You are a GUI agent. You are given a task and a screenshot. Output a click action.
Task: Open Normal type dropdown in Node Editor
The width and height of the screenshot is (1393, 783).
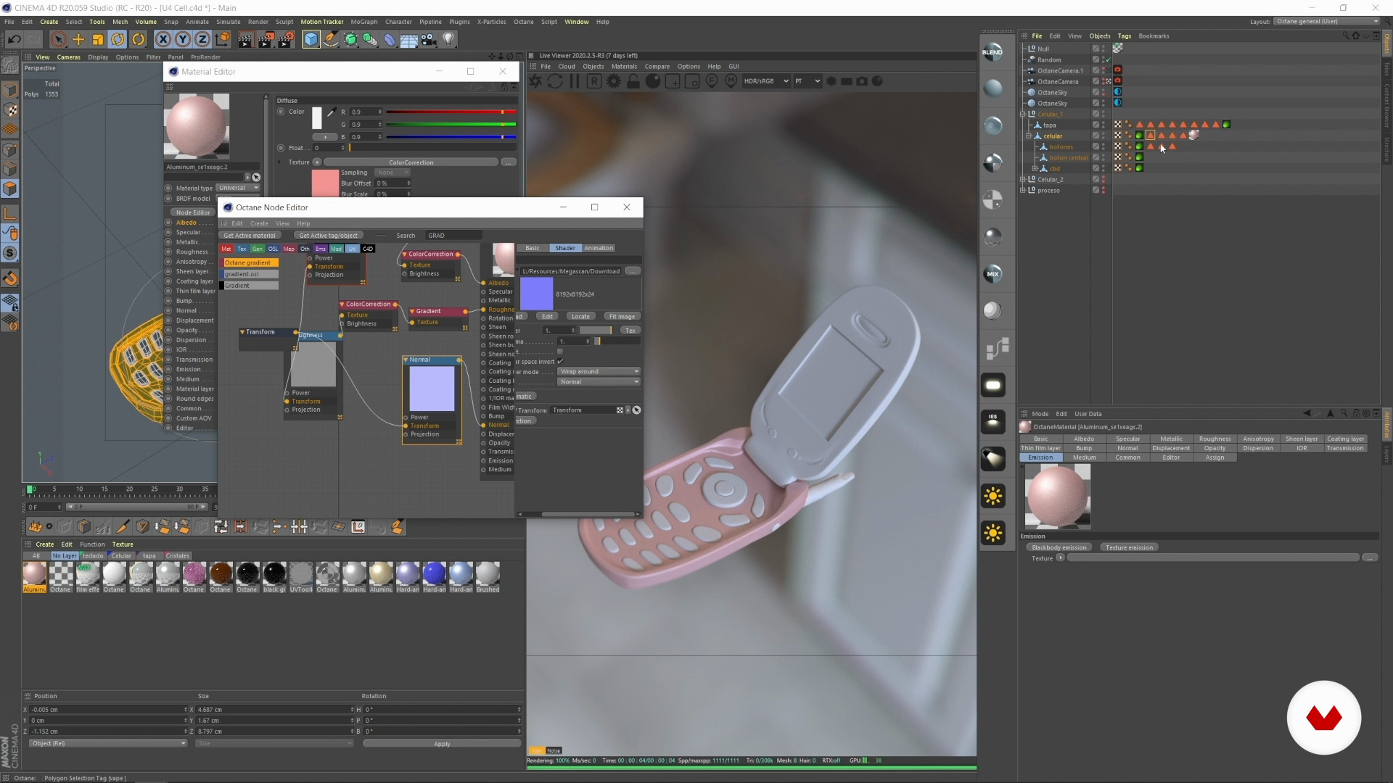click(599, 381)
